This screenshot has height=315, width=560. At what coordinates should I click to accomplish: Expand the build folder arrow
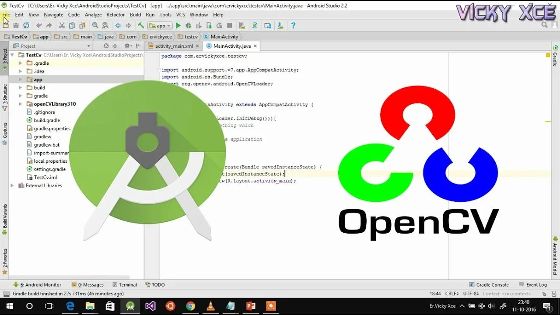pyautogui.click(x=20, y=87)
